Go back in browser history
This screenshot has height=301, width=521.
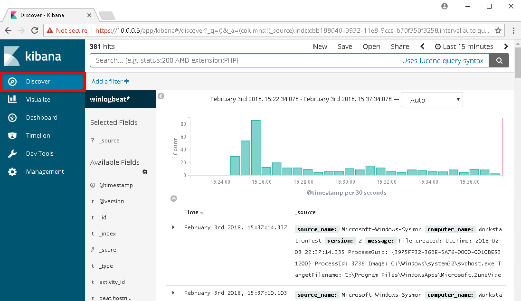coord(8,30)
